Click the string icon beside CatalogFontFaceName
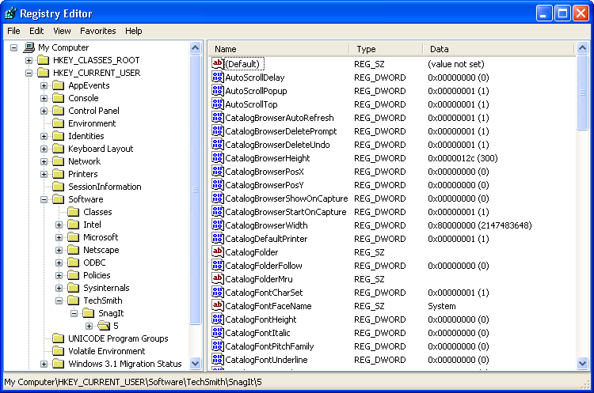594x393 pixels. point(218,306)
